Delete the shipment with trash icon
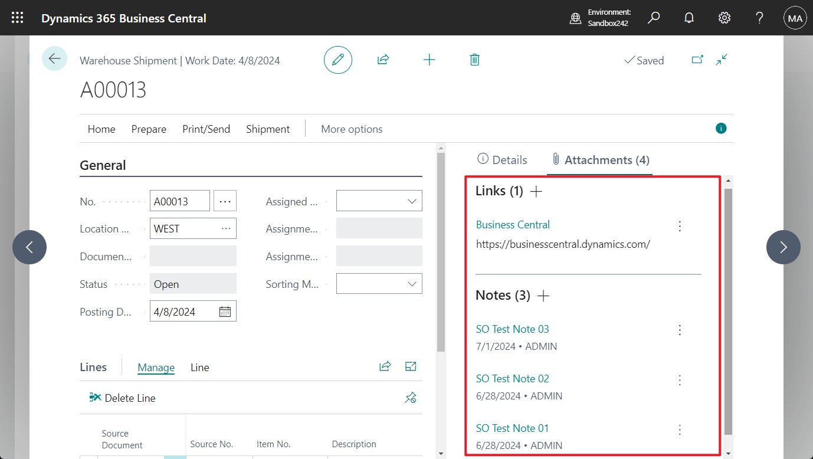Viewport: 813px width, 459px height. pyautogui.click(x=474, y=60)
